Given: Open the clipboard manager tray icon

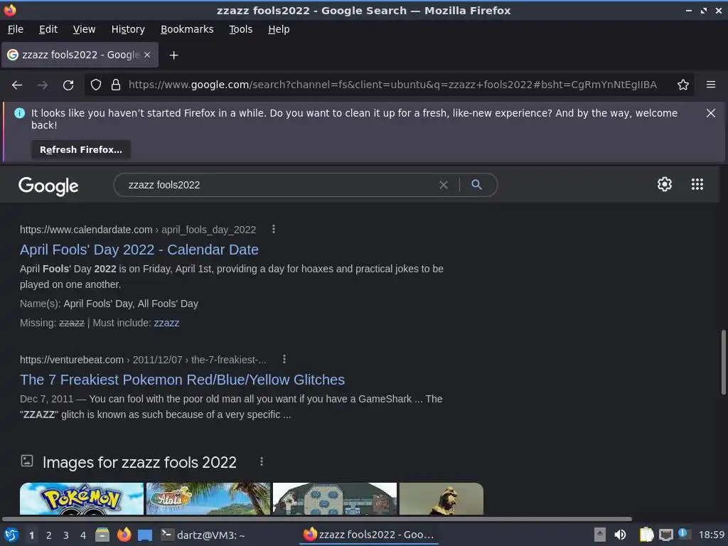Looking at the screenshot, I should (x=646, y=535).
